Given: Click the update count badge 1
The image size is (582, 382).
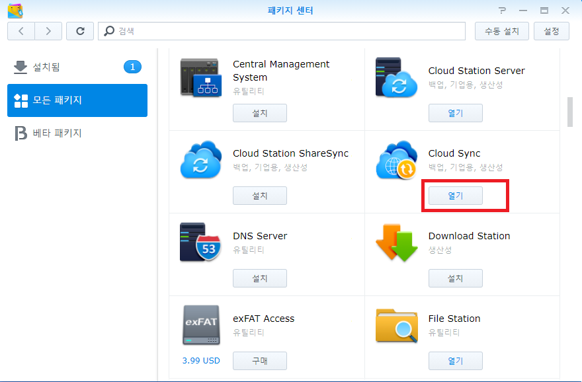Looking at the screenshot, I should (132, 67).
